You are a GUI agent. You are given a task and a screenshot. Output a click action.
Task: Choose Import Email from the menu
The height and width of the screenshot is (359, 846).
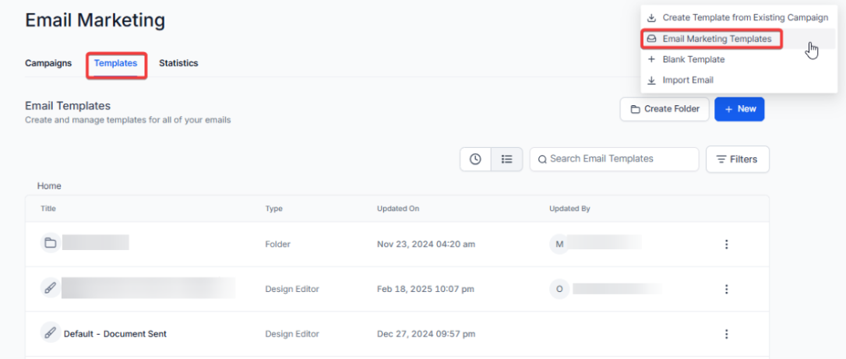pyautogui.click(x=687, y=80)
